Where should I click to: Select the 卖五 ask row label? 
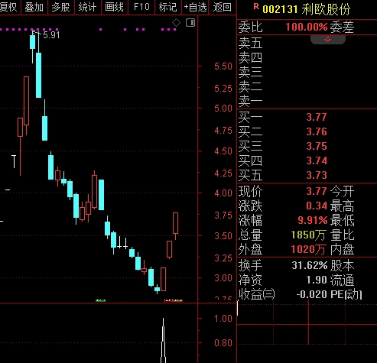(250, 43)
